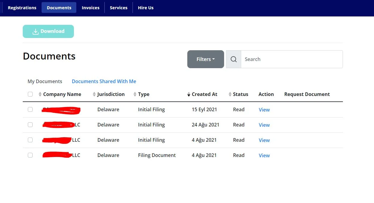Click the Jurisdiction column header
Screen dimensions: 374x203
point(111,94)
